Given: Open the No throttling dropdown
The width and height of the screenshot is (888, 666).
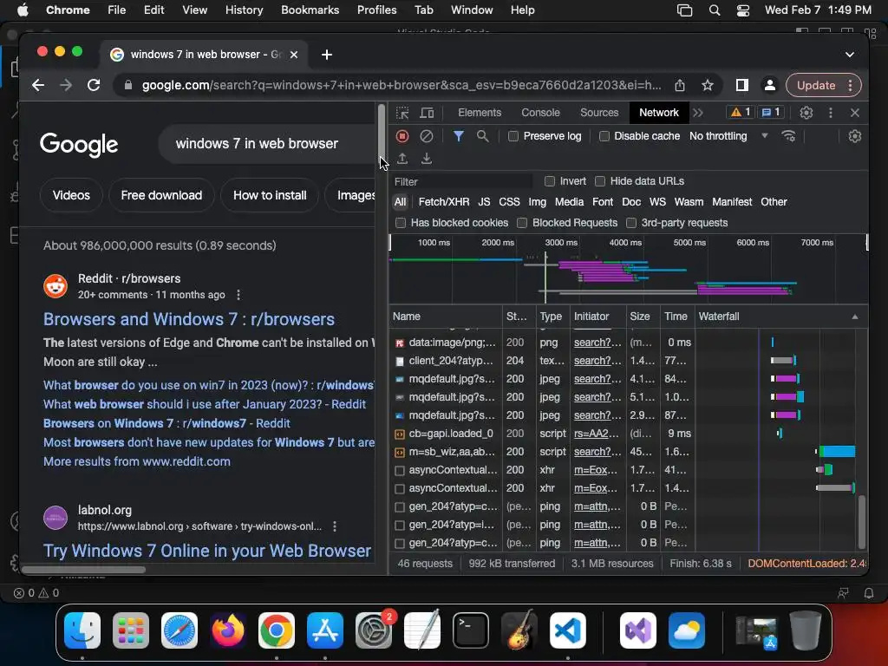Looking at the screenshot, I should coord(728,136).
